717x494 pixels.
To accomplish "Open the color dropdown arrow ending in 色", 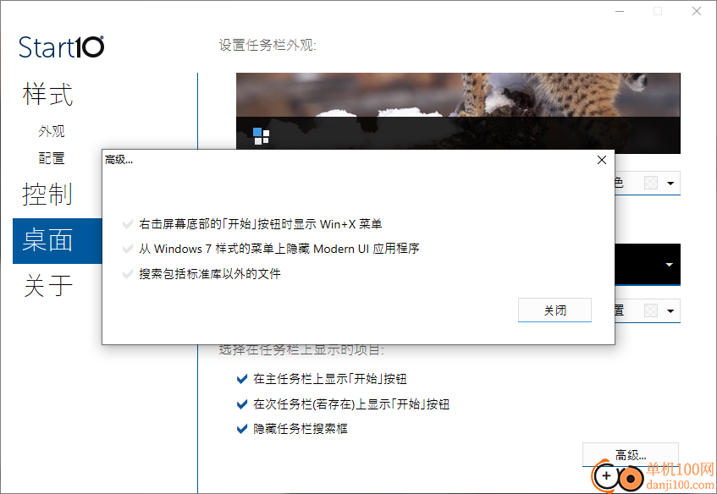I will [x=670, y=184].
